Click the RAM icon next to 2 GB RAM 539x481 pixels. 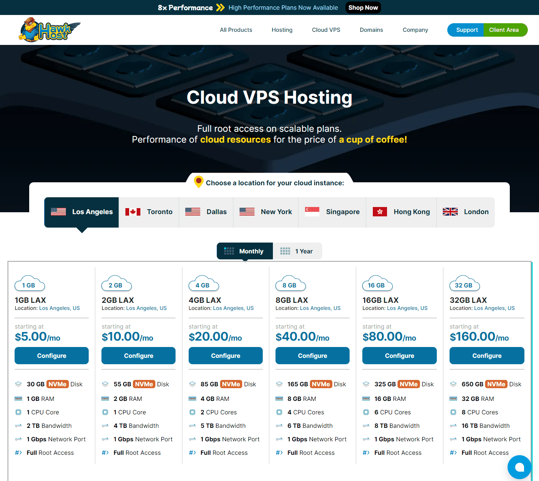click(105, 399)
